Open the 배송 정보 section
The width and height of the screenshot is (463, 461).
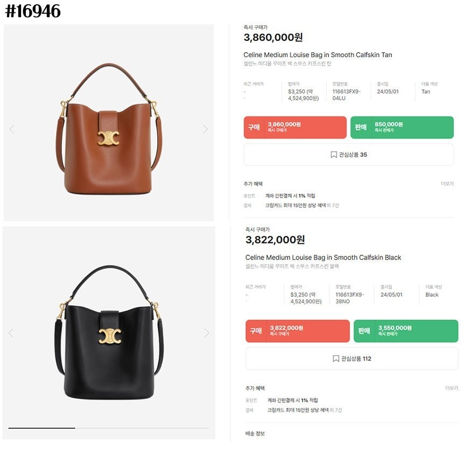click(255, 434)
